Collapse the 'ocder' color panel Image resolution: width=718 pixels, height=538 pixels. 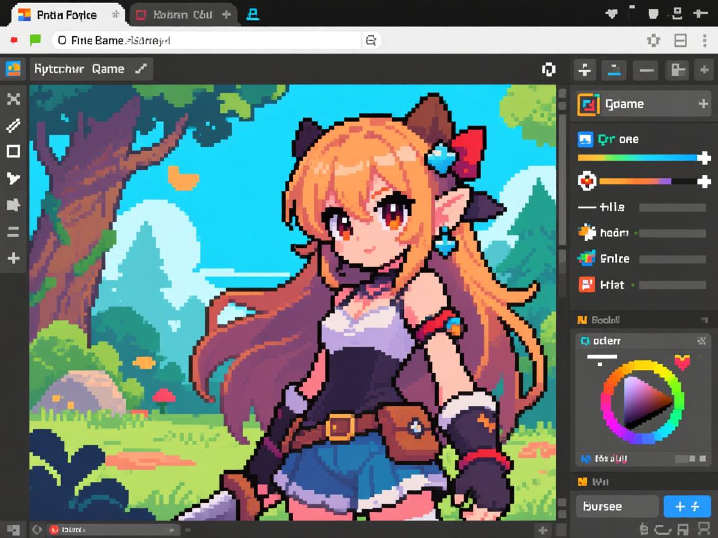[x=702, y=341]
